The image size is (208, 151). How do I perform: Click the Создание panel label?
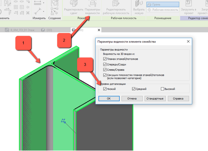[x=54, y=18]
